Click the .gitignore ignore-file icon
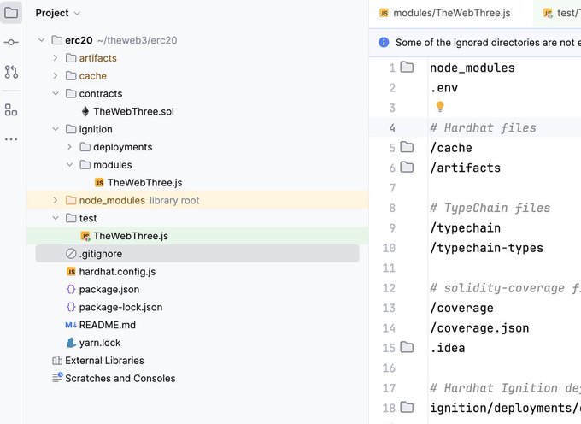Image resolution: width=581 pixels, height=424 pixels. (x=71, y=254)
